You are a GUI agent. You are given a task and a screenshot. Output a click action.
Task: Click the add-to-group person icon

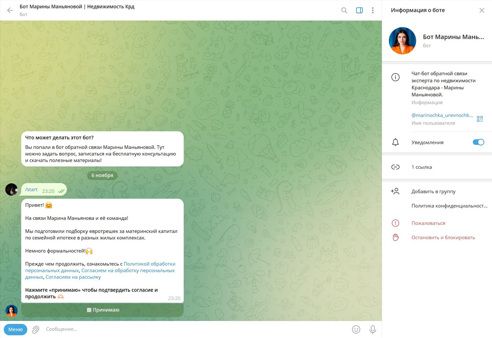pyautogui.click(x=395, y=192)
